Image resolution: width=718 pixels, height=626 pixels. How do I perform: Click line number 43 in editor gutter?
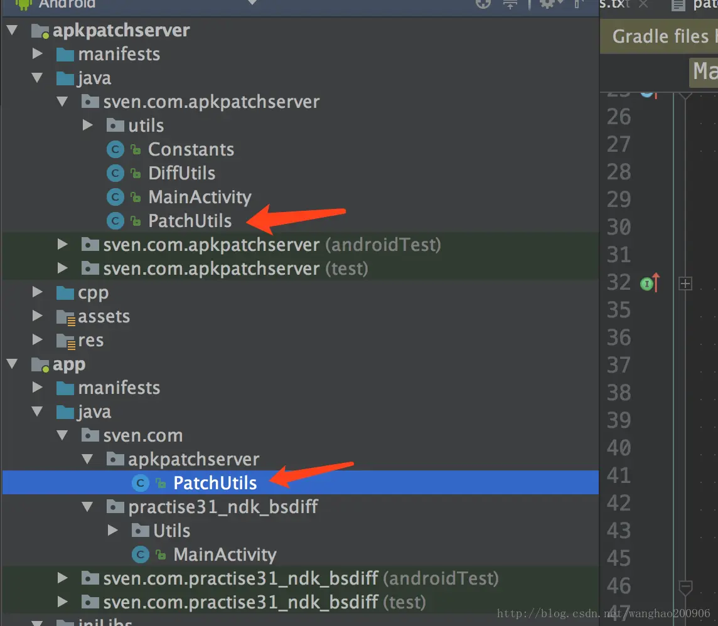[x=619, y=531]
